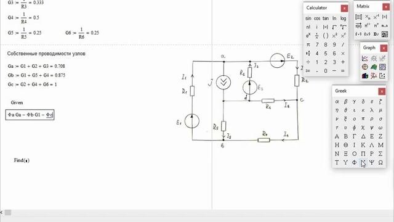Insert capital Psi Ψ from Greek palette
This screenshot has height=222, width=394.
[372, 162]
